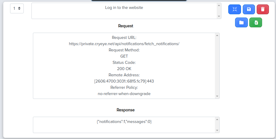Click the up arrow in Request box scrollbar
The width and height of the screenshot is (276, 139).
[217, 35]
